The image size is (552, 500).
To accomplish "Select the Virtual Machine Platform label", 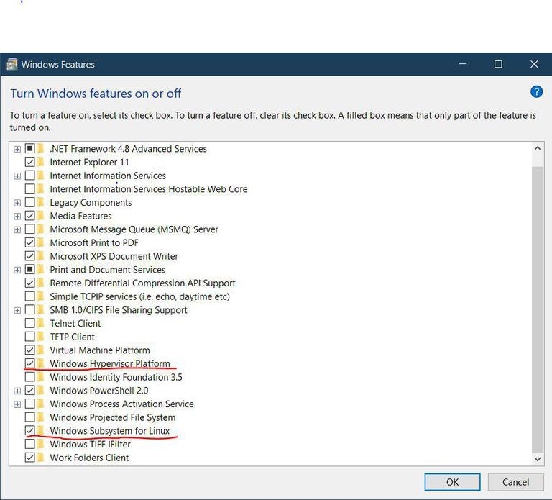I will (x=100, y=350).
